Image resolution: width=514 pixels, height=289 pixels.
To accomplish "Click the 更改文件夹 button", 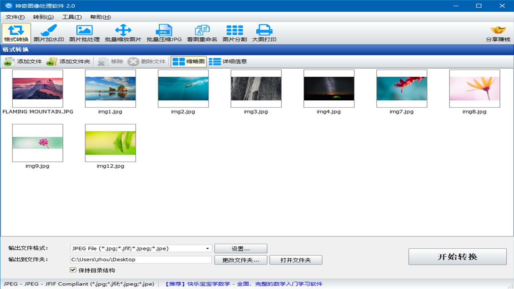I will 241,260.
